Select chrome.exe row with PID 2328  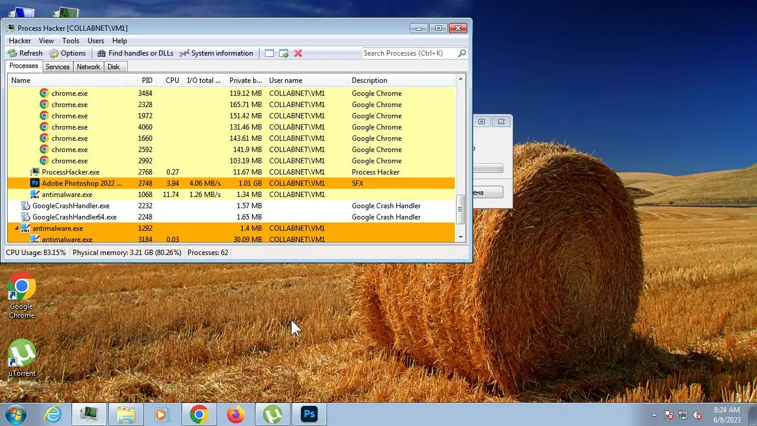tap(231, 105)
